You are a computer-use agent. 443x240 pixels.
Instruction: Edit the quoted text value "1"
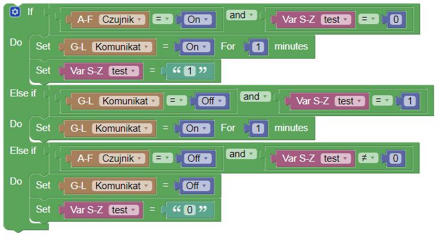tap(189, 71)
